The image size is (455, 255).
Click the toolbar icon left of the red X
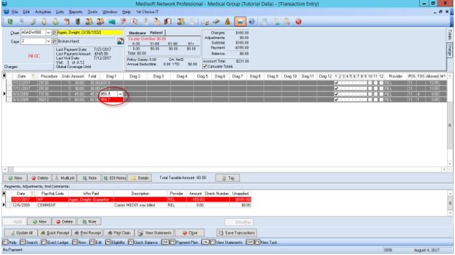coord(287,22)
